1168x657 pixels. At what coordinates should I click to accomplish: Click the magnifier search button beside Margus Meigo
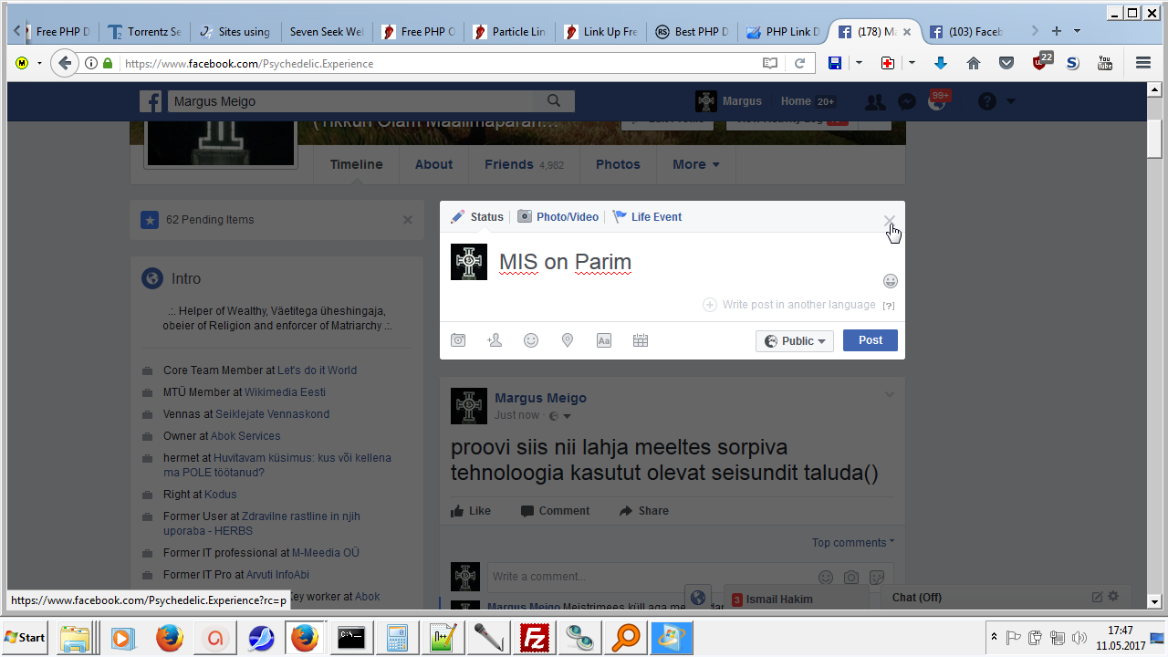point(554,101)
